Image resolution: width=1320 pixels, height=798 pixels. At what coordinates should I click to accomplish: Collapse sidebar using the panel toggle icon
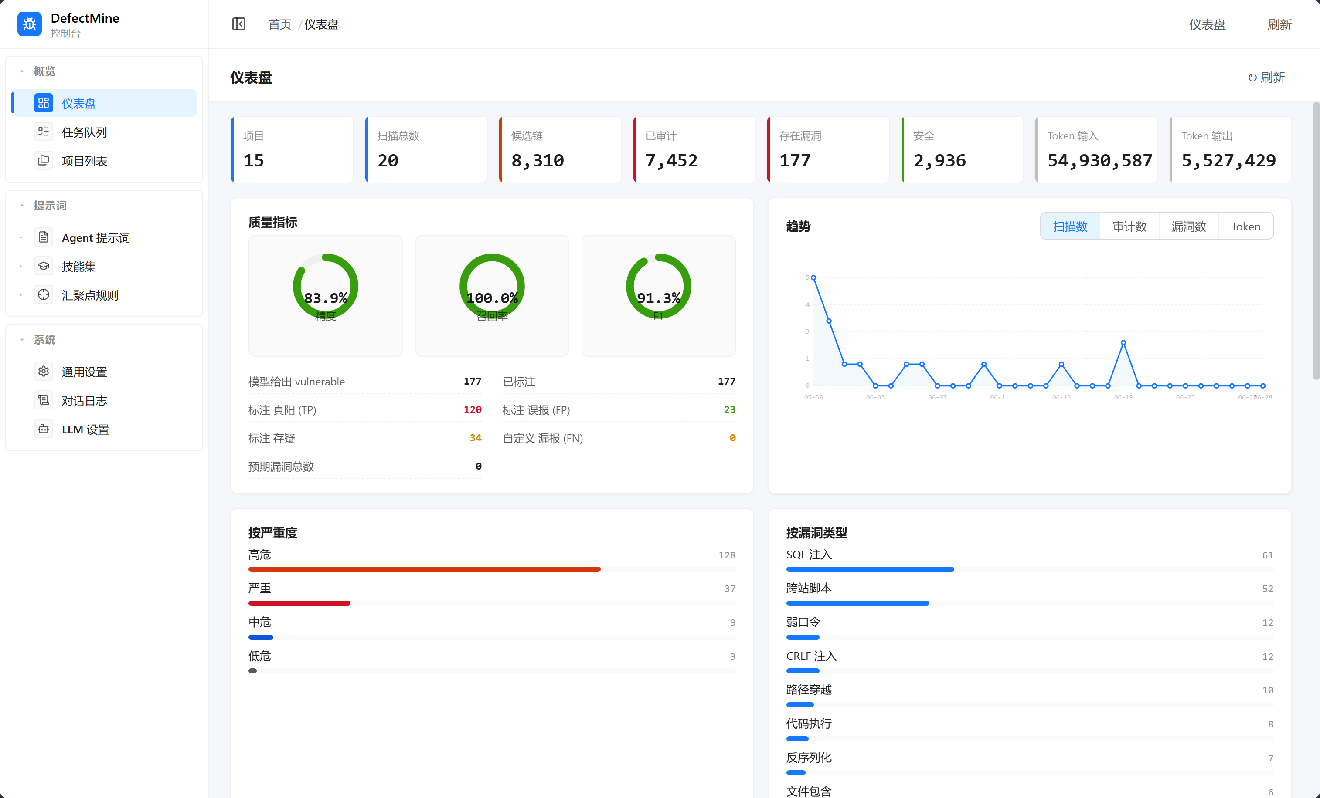pyautogui.click(x=239, y=24)
